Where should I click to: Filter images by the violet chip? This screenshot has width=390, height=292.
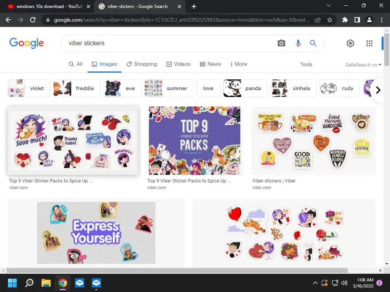[29, 88]
